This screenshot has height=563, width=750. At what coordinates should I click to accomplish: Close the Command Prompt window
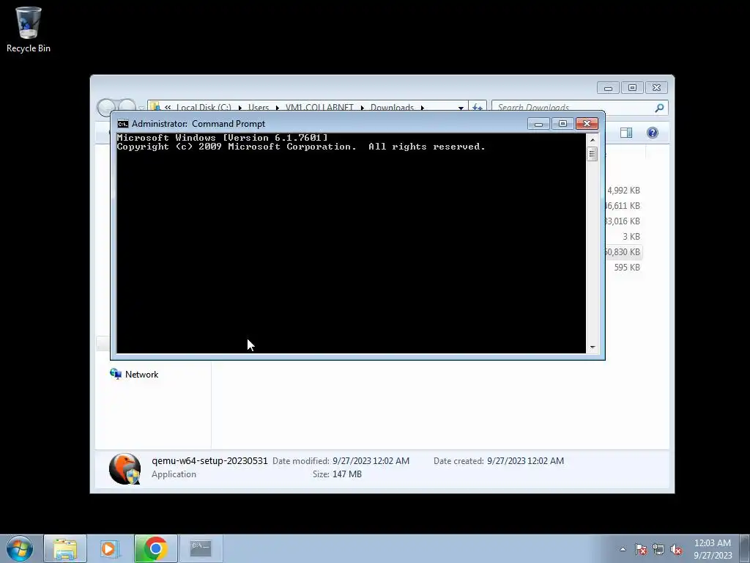pyautogui.click(x=587, y=124)
